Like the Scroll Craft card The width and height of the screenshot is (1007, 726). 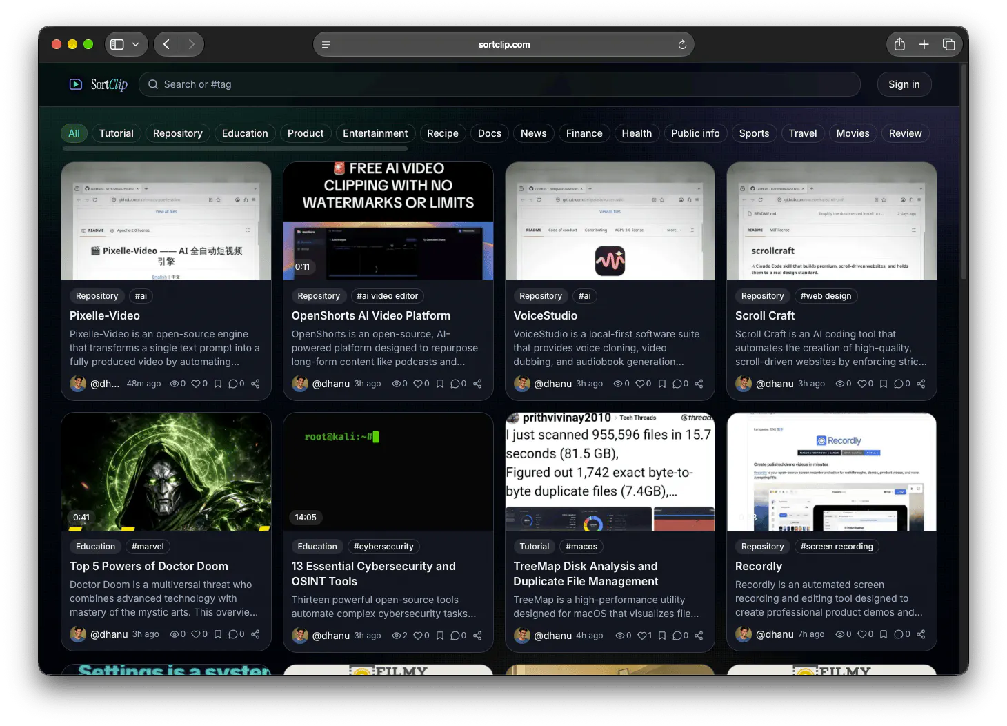pyautogui.click(x=862, y=384)
